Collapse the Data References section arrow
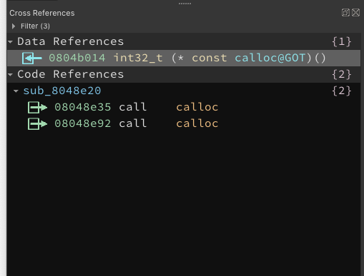 [10, 42]
